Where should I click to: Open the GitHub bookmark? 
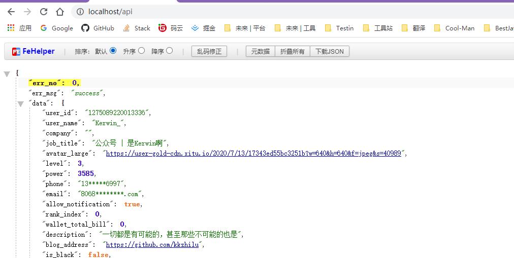tap(98, 28)
